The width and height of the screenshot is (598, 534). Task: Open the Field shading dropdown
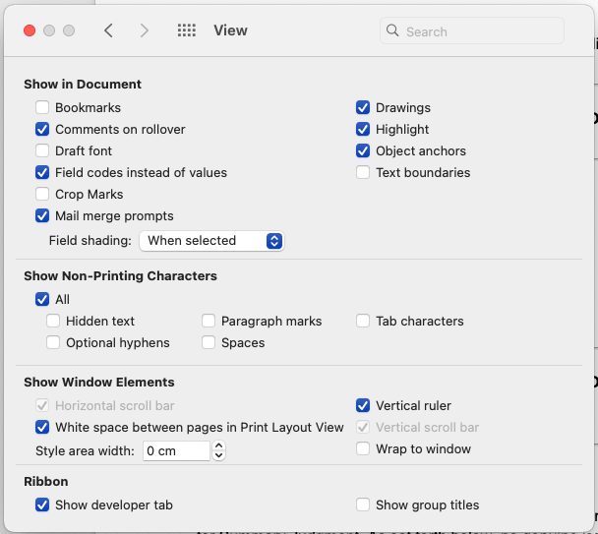(x=211, y=241)
